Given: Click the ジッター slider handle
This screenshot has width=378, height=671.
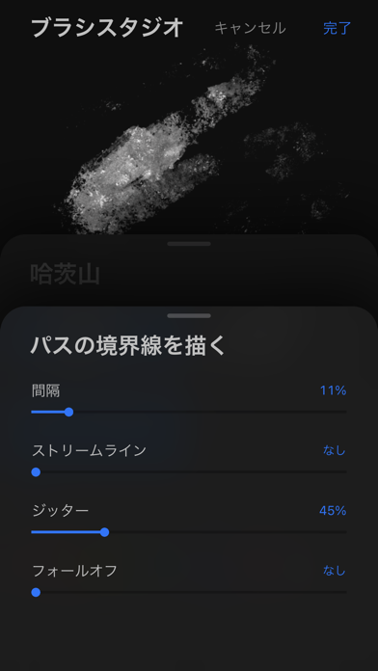Looking at the screenshot, I should coord(104,532).
